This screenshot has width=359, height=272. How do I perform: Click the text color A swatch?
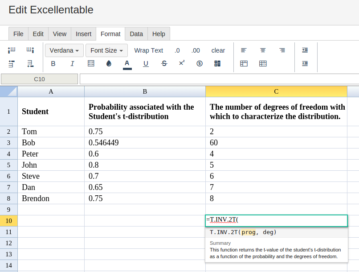click(127, 64)
